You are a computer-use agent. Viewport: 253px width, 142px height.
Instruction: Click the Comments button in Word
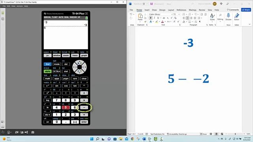[x=233, y=10]
